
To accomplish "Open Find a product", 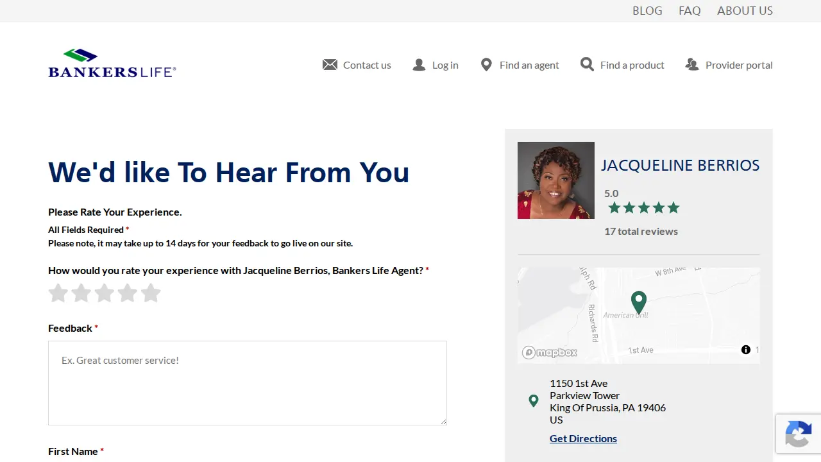I will click(x=632, y=65).
